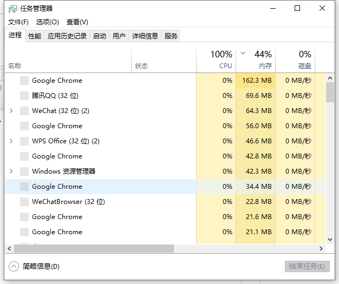Open the 选项(O) menu

point(48,22)
